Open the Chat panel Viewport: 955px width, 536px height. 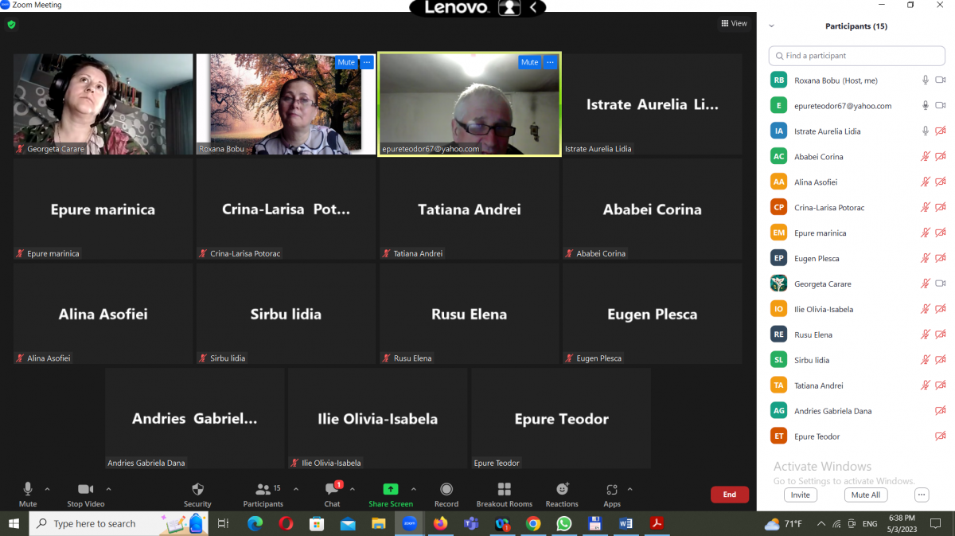pyautogui.click(x=333, y=494)
